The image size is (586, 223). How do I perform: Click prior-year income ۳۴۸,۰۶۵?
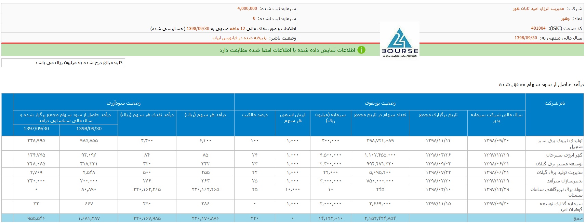click(x=36, y=164)
